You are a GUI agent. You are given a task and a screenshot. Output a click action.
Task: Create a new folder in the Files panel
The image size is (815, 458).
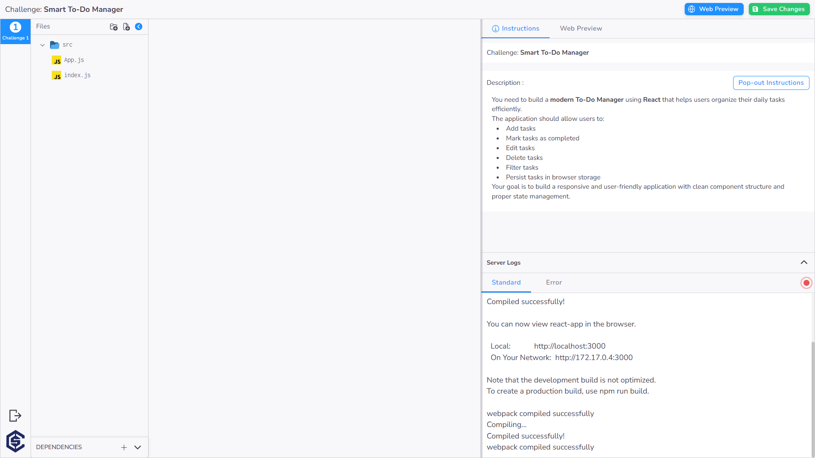point(113,26)
